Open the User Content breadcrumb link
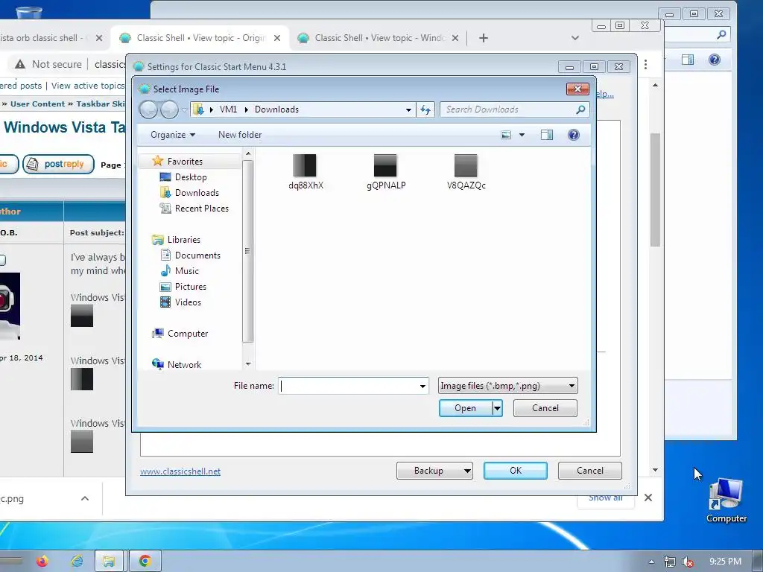This screenshot has height=572, width=763. tap(37, 104)
